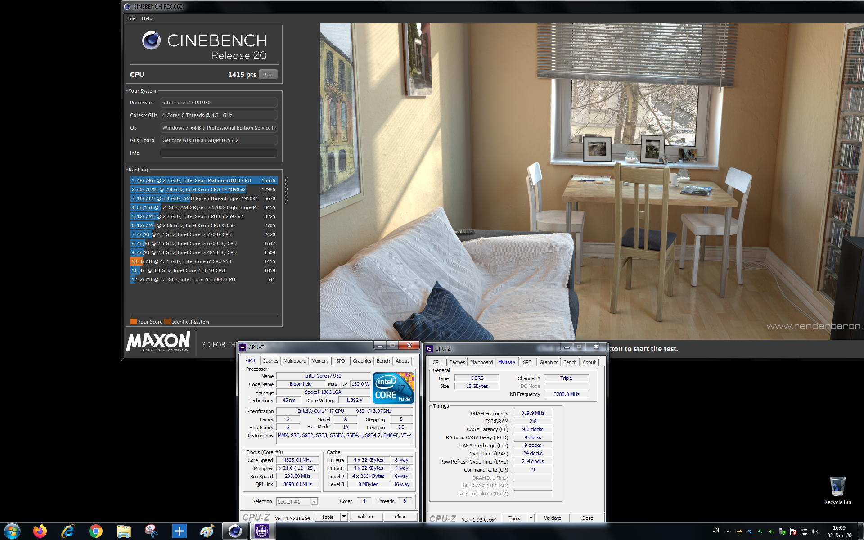Click the Cinebench title bar logo icon
The image size is (864, 540).
coord(127,6)
